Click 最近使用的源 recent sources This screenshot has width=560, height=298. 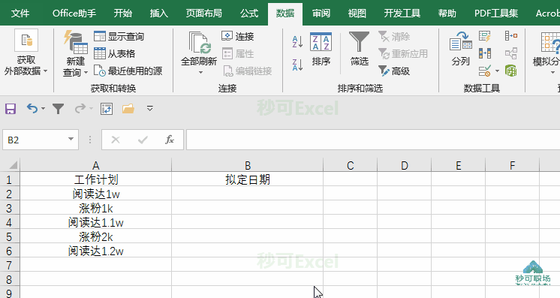(128, 71)
